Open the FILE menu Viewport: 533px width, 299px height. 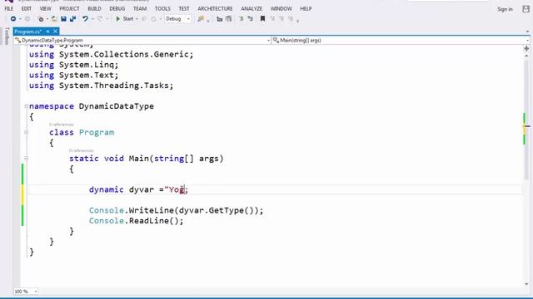pos(9,8)
